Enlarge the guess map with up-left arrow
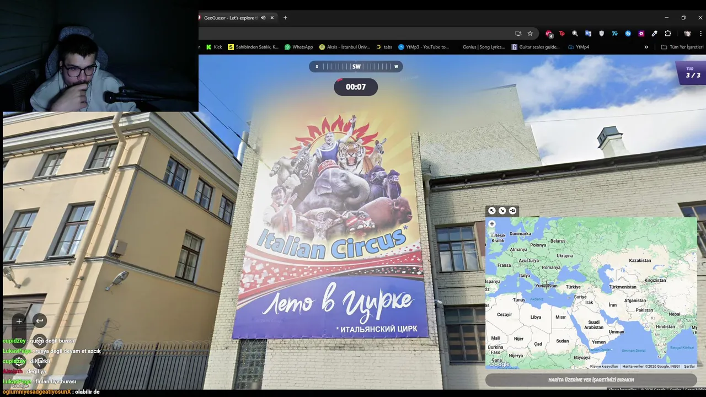 [492, 211]
